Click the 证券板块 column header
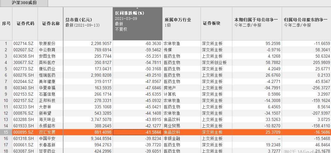331x153 pixels. click(x=216, y=24)
